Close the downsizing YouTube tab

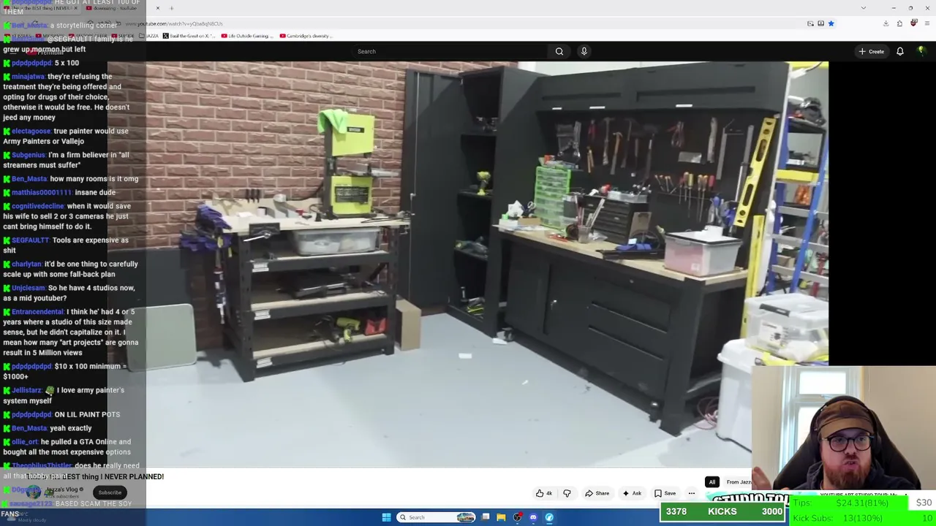[x=157, y=8]
